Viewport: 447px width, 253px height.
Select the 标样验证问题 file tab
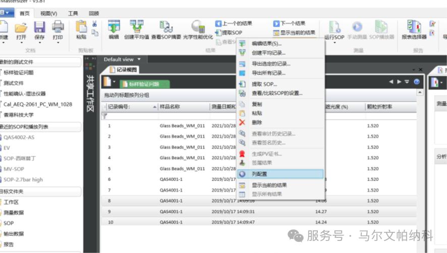144,84
